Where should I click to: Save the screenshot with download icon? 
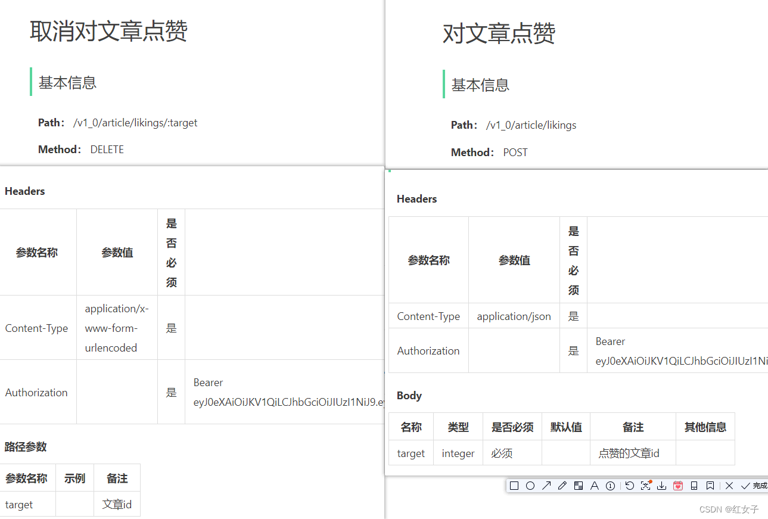coord(661,486)
